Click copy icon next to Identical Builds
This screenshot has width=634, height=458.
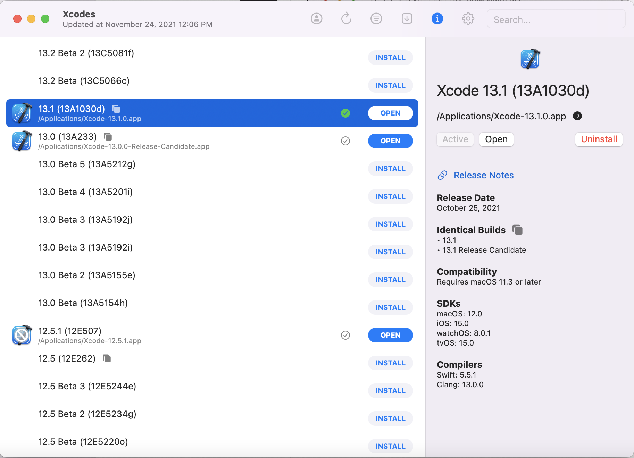point(517,230)
